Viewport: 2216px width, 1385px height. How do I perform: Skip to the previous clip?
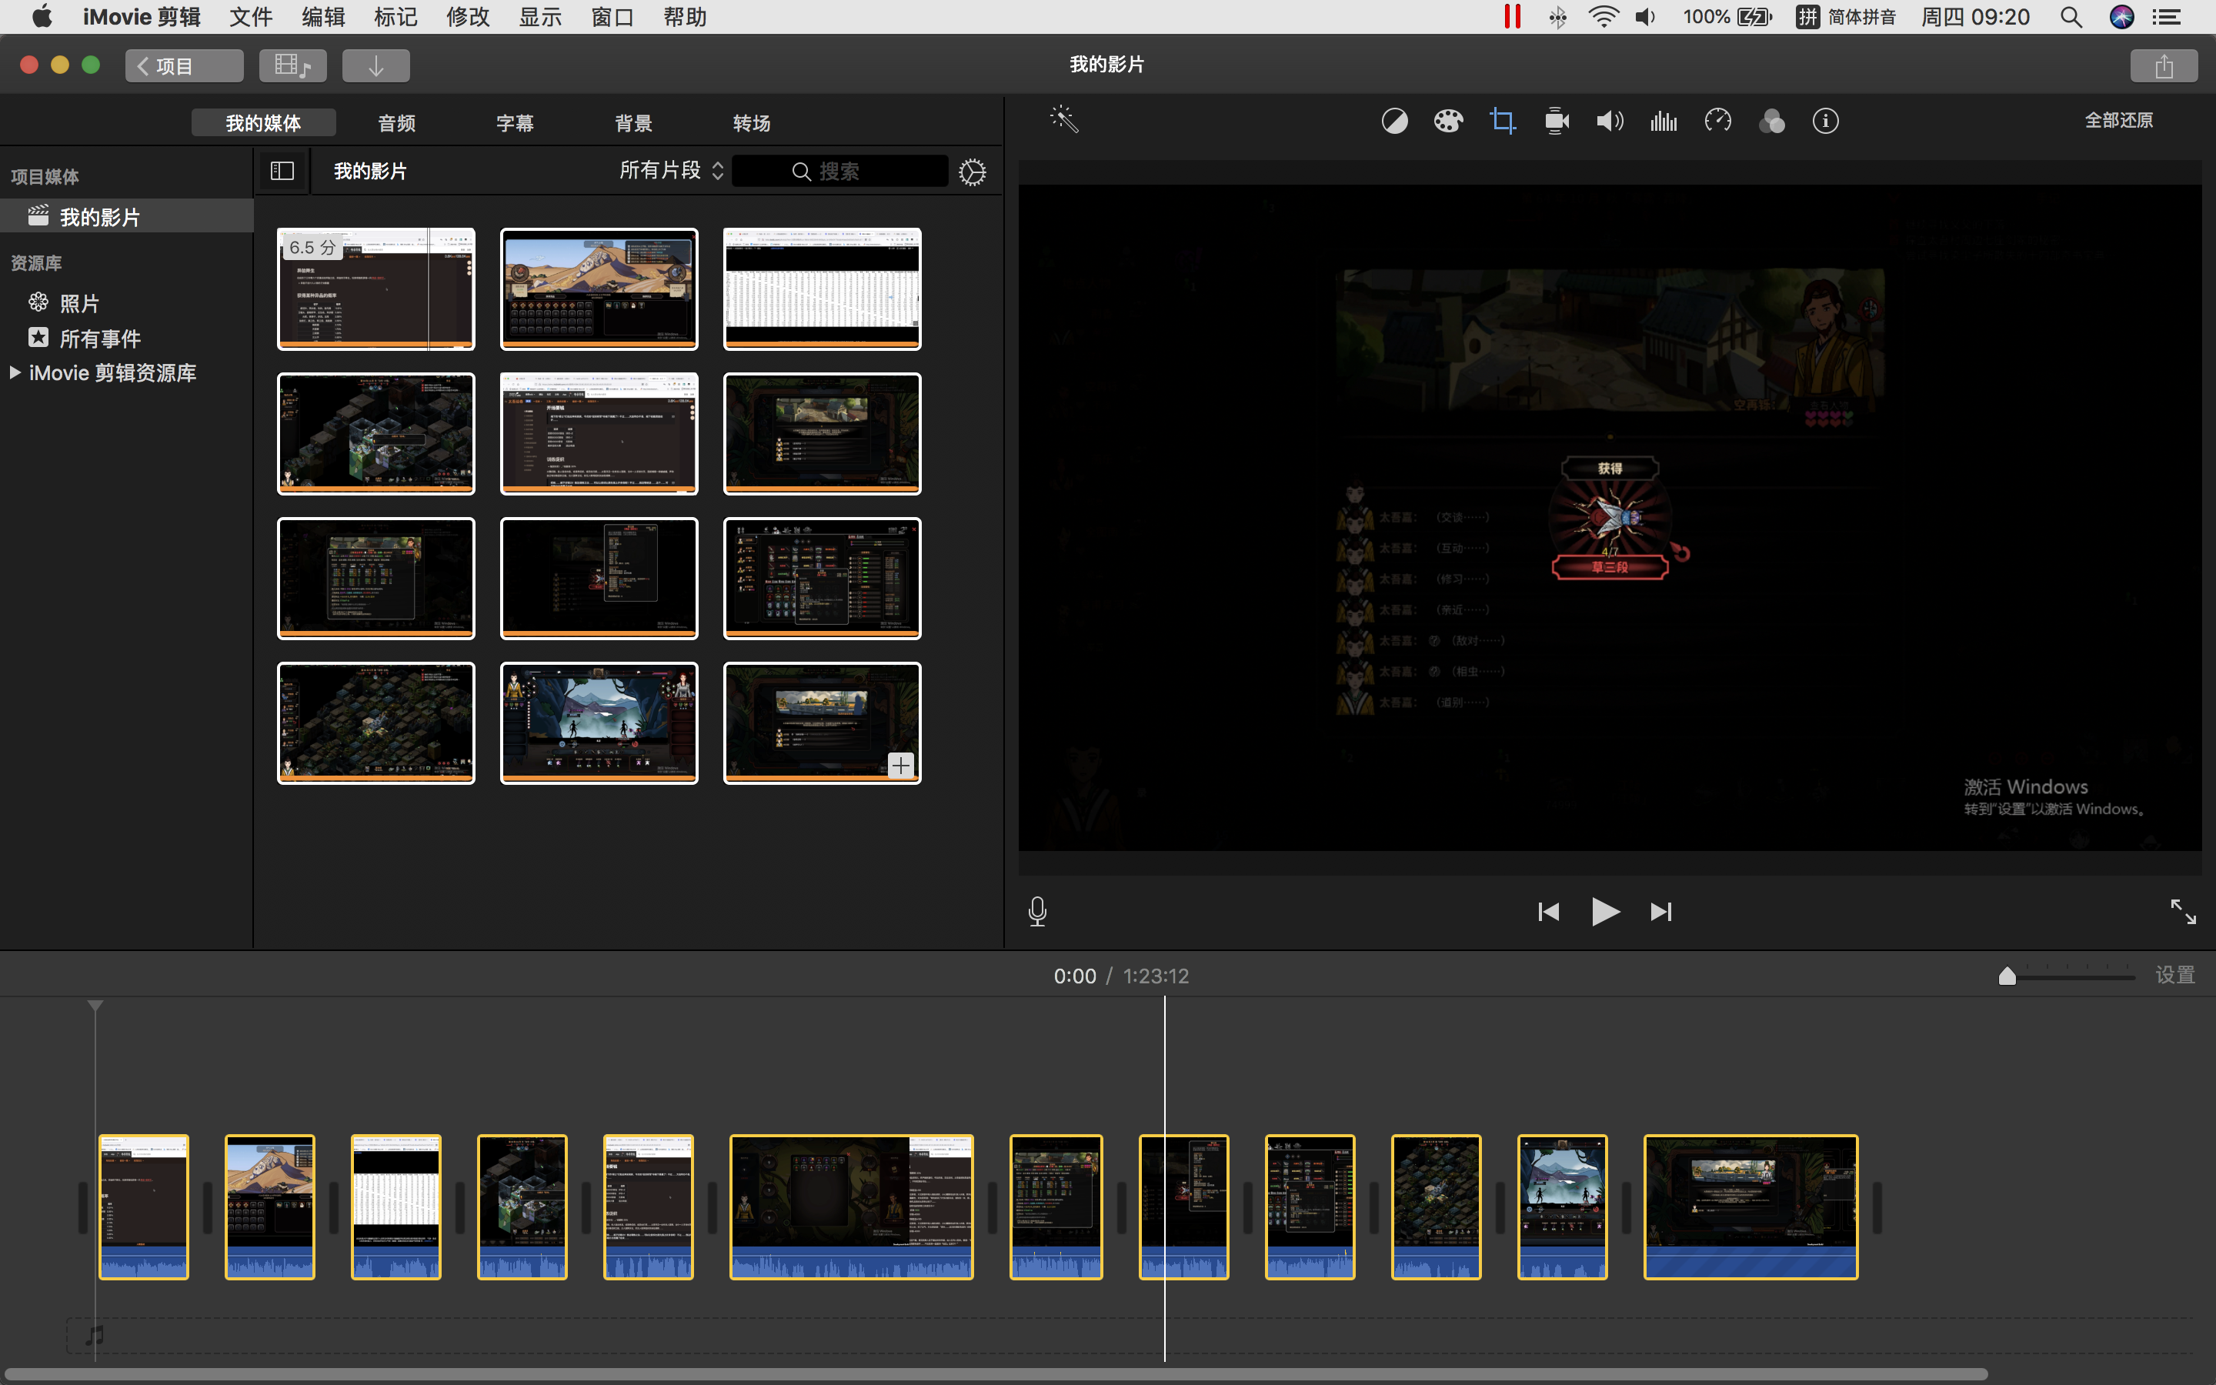pyautogui.click(x=1548, y=913)
